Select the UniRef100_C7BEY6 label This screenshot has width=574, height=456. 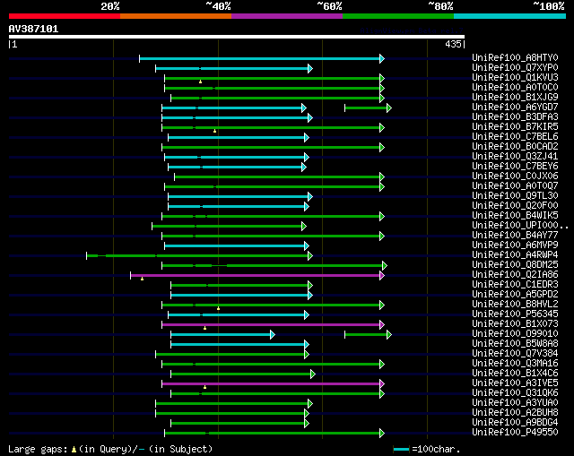pos(515,167)
